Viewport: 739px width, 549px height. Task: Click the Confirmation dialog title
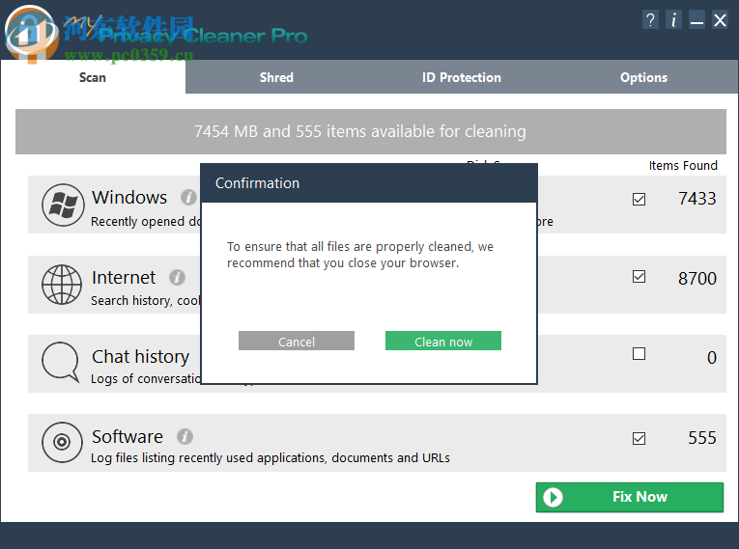click(x=257, y=182)
